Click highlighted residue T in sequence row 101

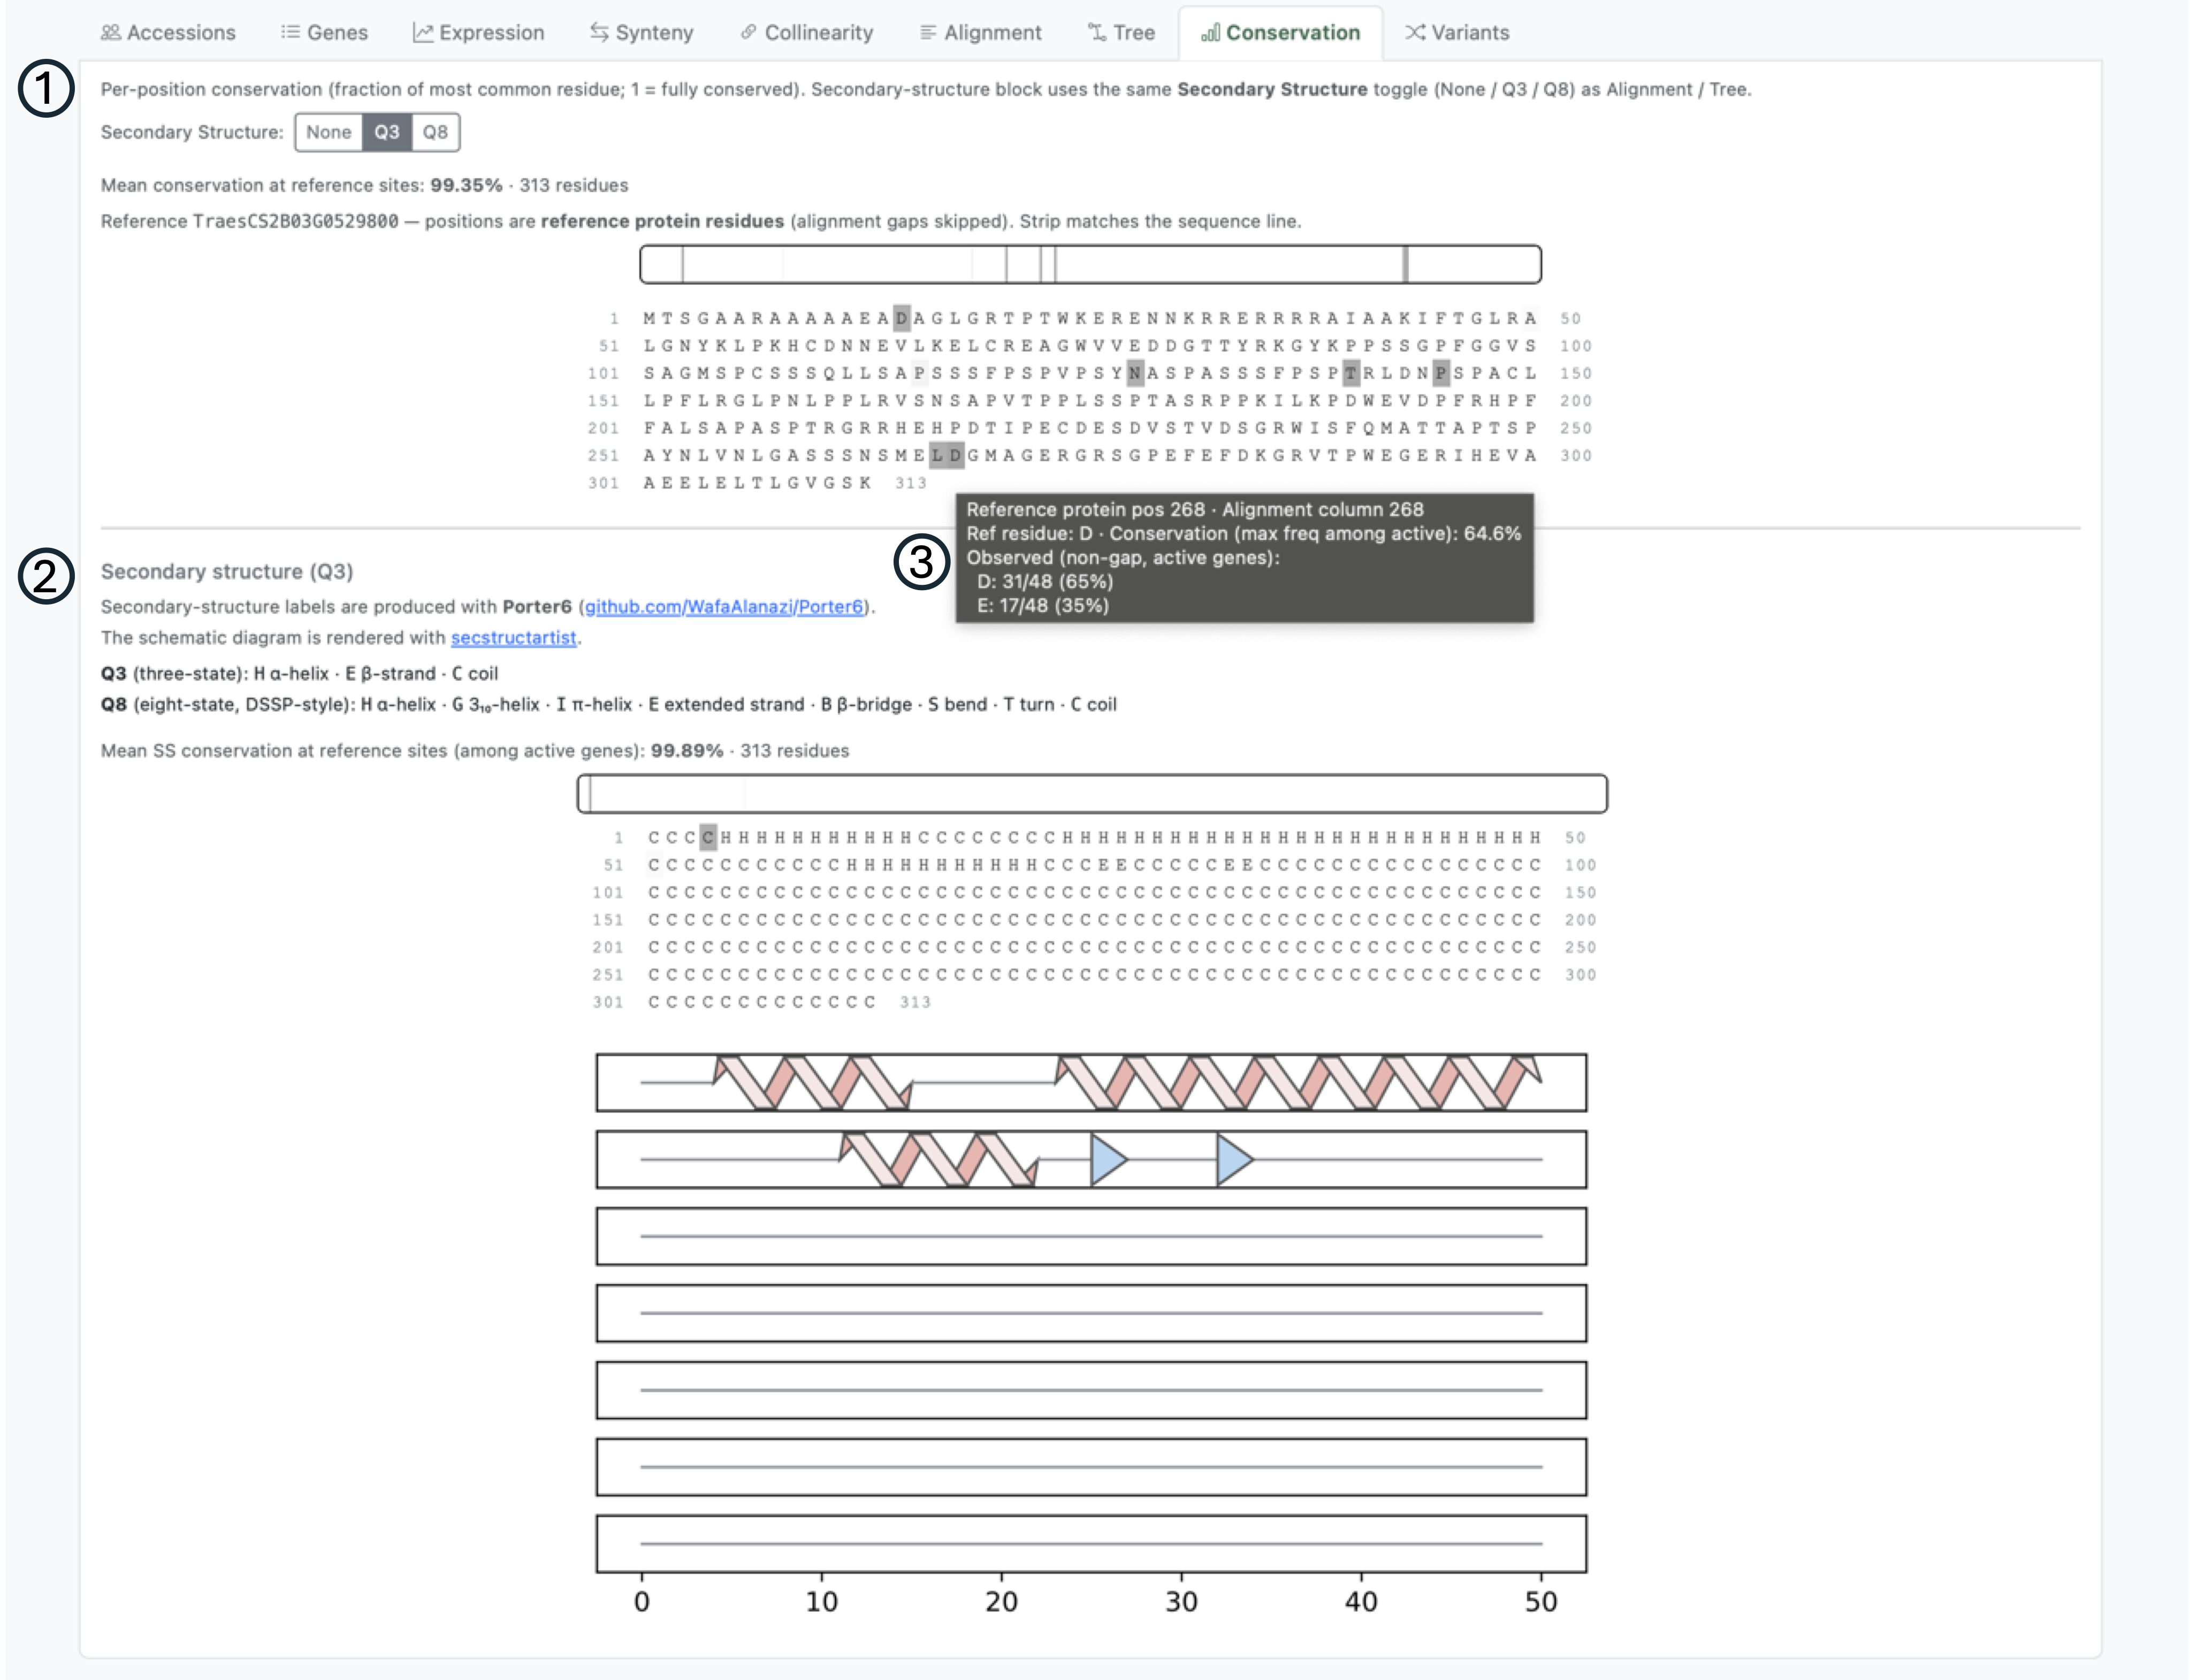coord(1351,373)
